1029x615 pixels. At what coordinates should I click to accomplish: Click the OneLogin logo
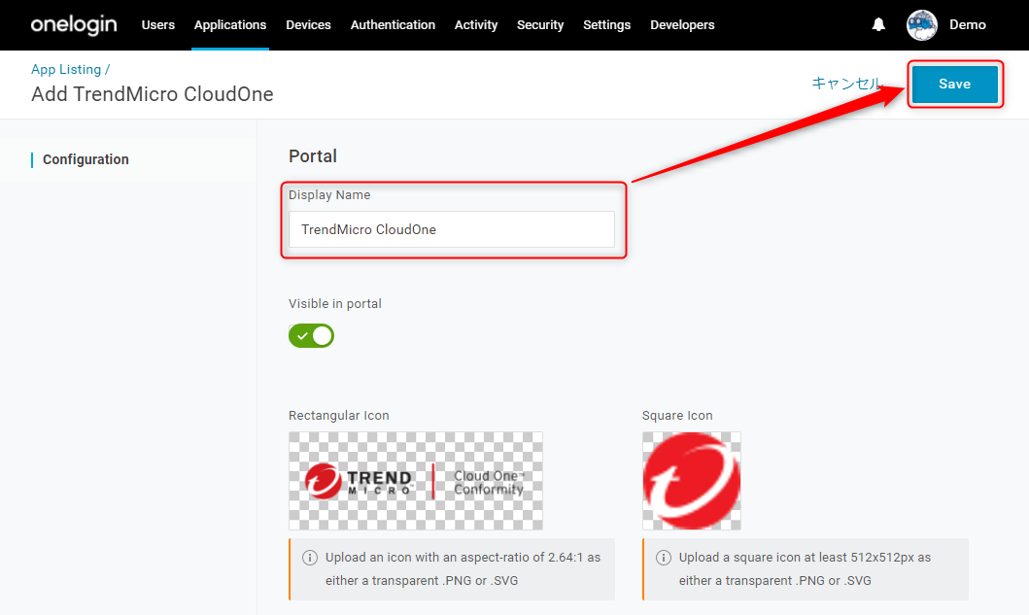[x=74, y=25]
